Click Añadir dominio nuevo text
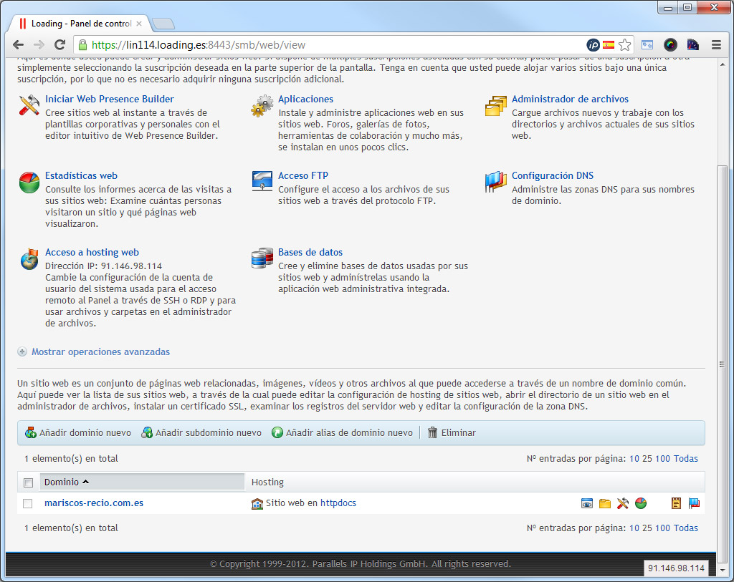Screen dimensions: 734x582 (x=85, y=433)
